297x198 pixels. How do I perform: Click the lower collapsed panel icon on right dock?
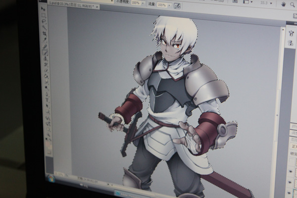tap(291, 43)
